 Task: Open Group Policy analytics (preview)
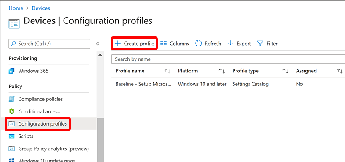[48, 149]
